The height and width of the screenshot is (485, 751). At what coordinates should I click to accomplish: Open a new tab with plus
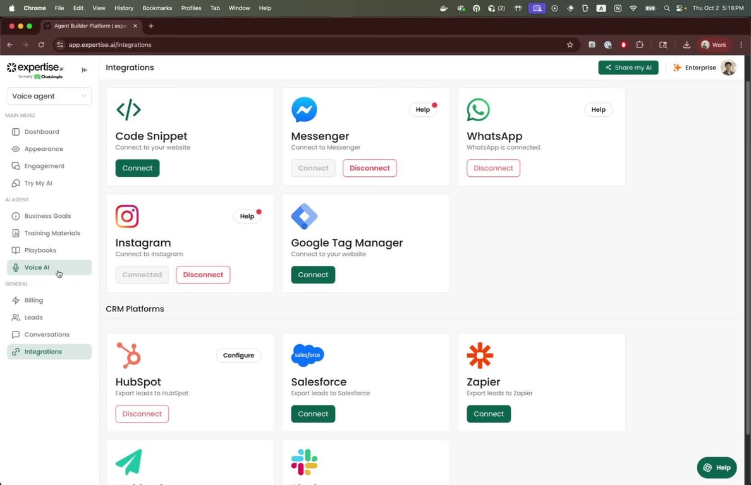pos(151,26)
